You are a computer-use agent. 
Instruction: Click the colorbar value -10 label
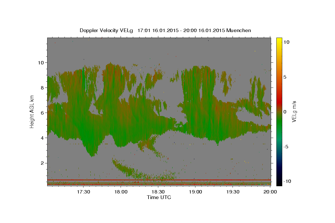pos(287,181)
